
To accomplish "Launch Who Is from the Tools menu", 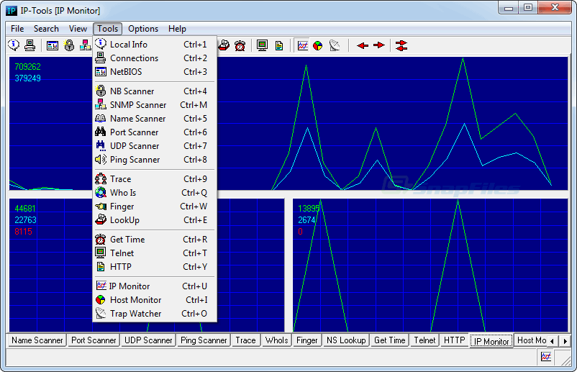I will click(155, 193).
